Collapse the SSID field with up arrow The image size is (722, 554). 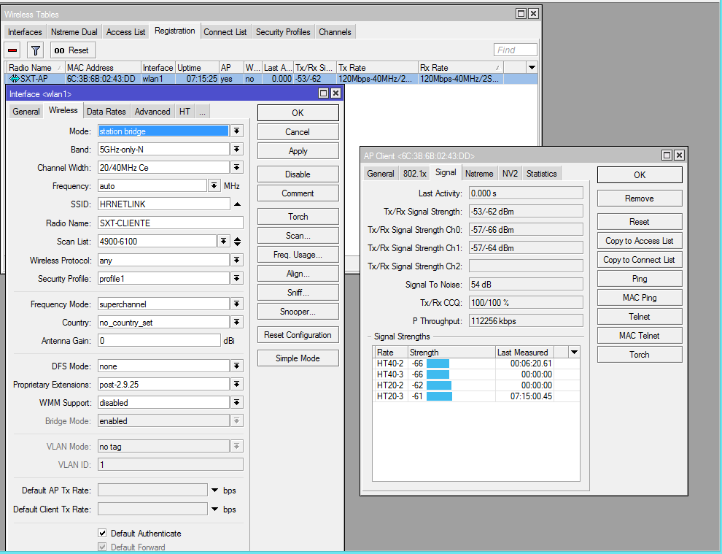(x=237, y=204)
